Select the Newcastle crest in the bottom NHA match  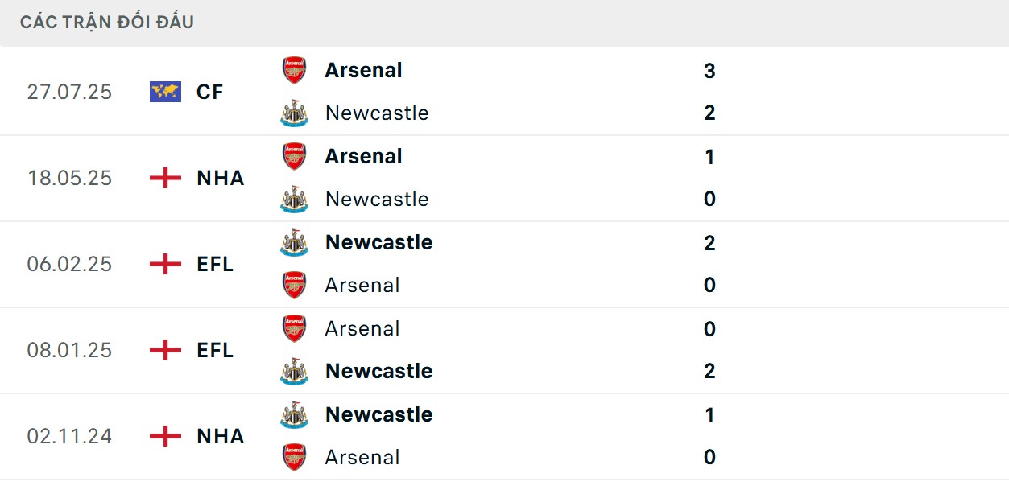click(293, 414)
